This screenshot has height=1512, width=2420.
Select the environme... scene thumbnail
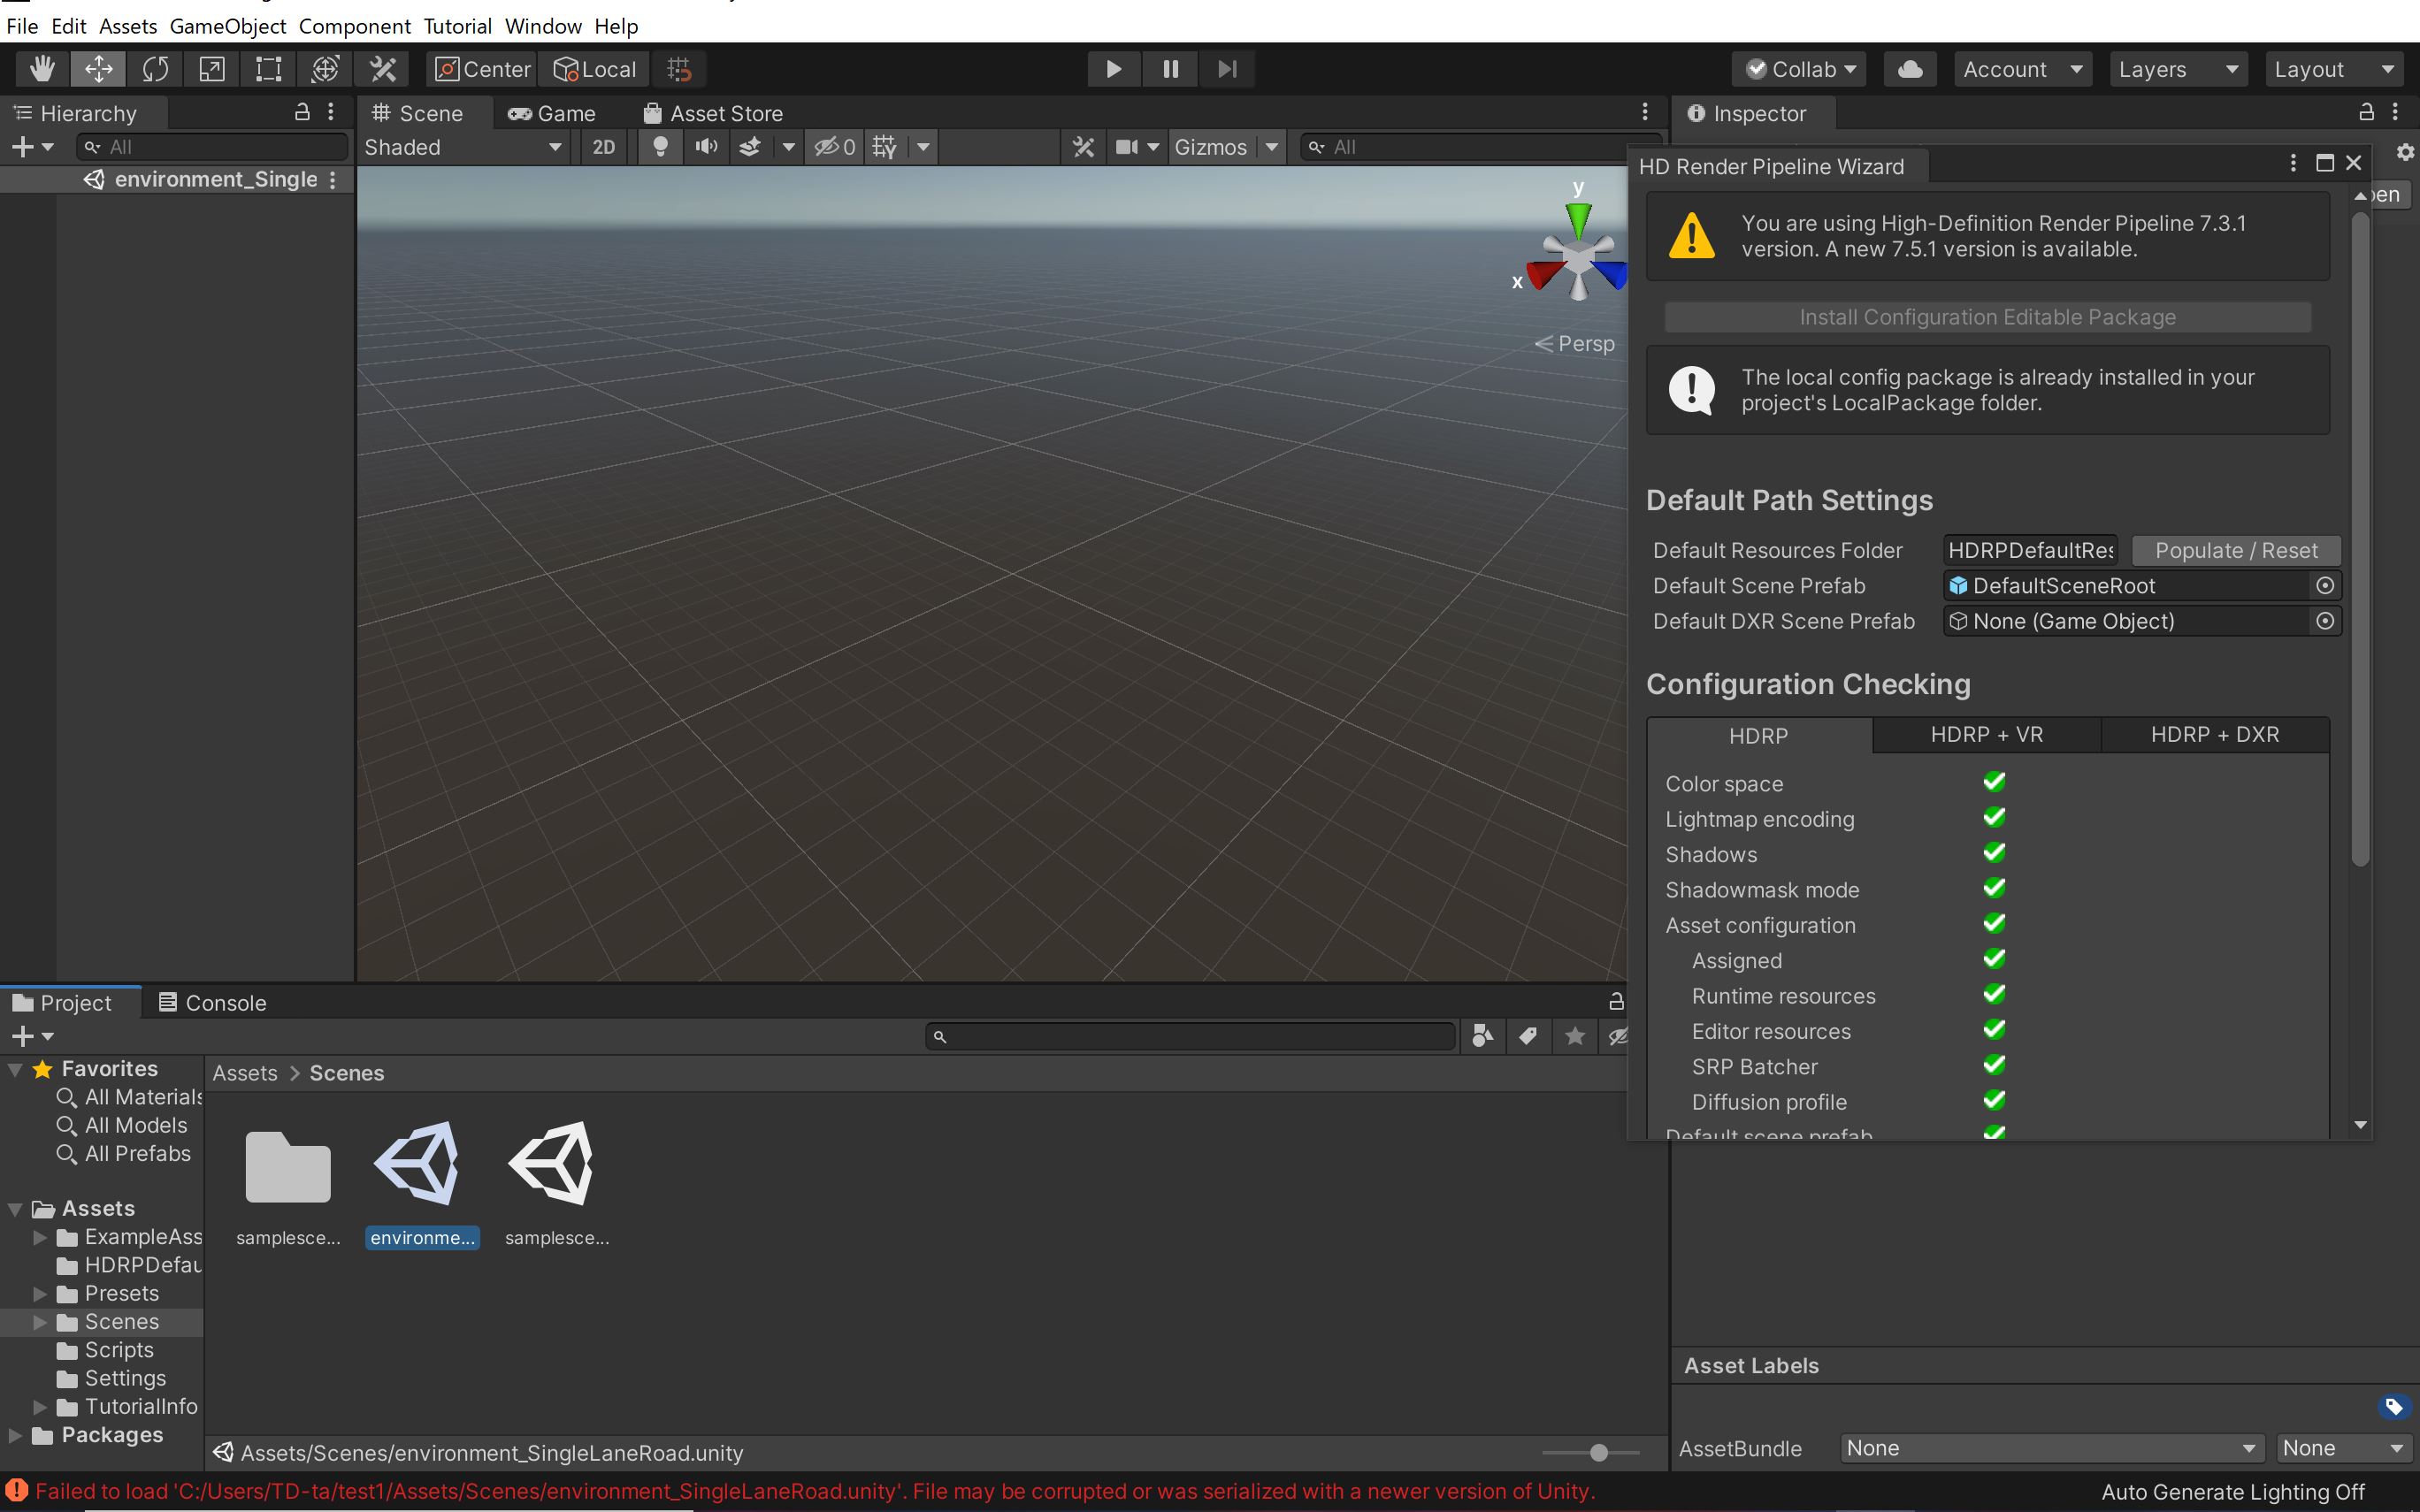point(421,1162)
